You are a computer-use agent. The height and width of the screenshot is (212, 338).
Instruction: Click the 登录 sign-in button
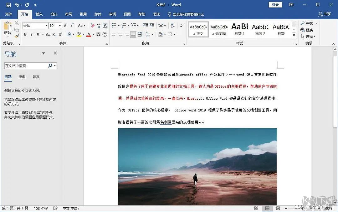pos(275,4)
